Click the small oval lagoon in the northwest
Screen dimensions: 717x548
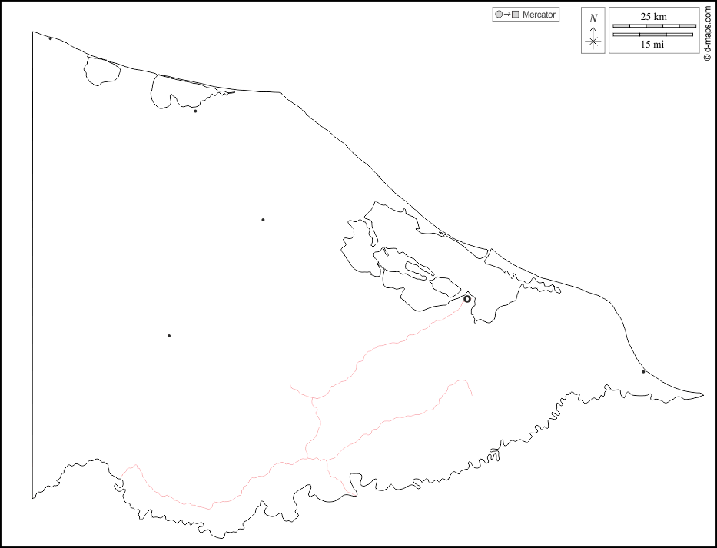[102, 71]
